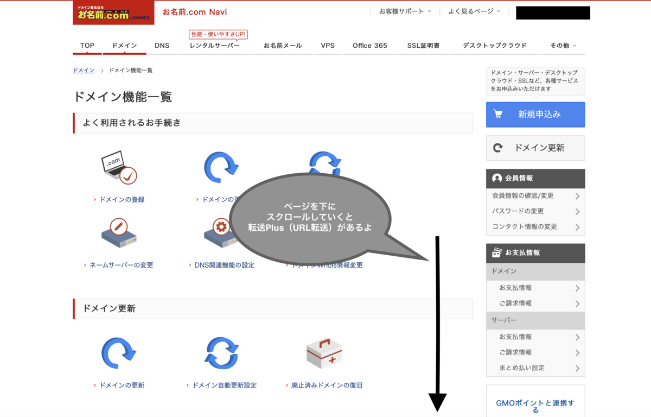Click the お支払情報 card icon
The image size is (651, 417).
click(497, 252)
